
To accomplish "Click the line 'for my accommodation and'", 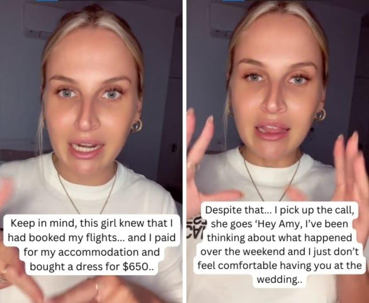I will tap(92, 252).
